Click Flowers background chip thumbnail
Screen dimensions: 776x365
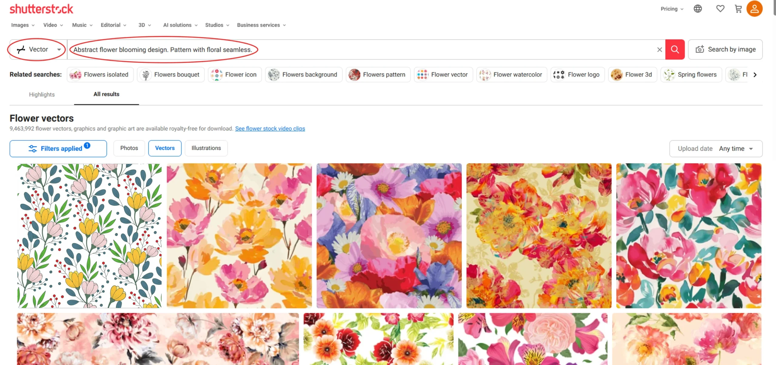(274, 75)
